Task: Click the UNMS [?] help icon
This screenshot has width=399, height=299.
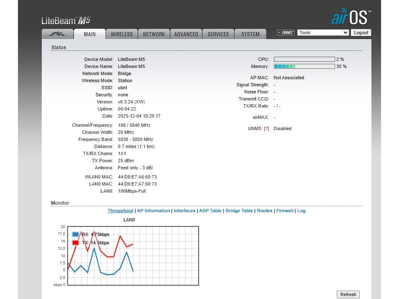Action: 266,129
